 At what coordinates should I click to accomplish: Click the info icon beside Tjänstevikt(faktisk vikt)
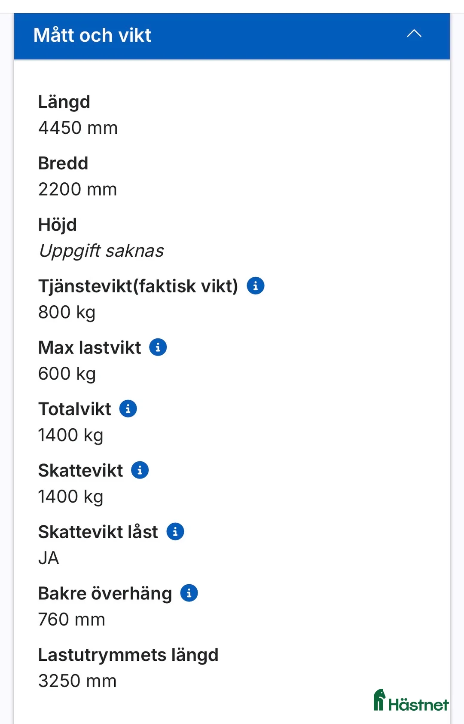pyautogui.click(x=255, y=285)
